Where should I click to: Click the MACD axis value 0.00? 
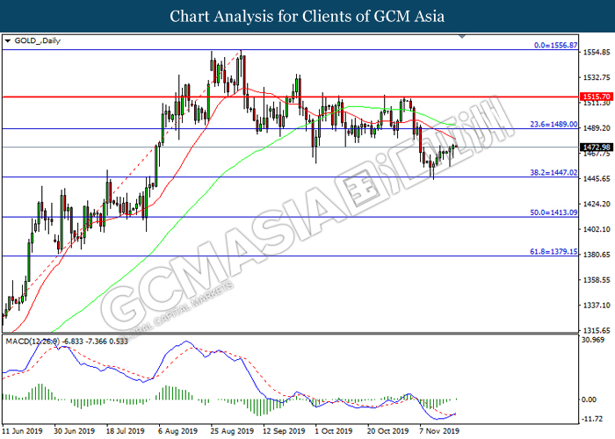click(590, 399)
